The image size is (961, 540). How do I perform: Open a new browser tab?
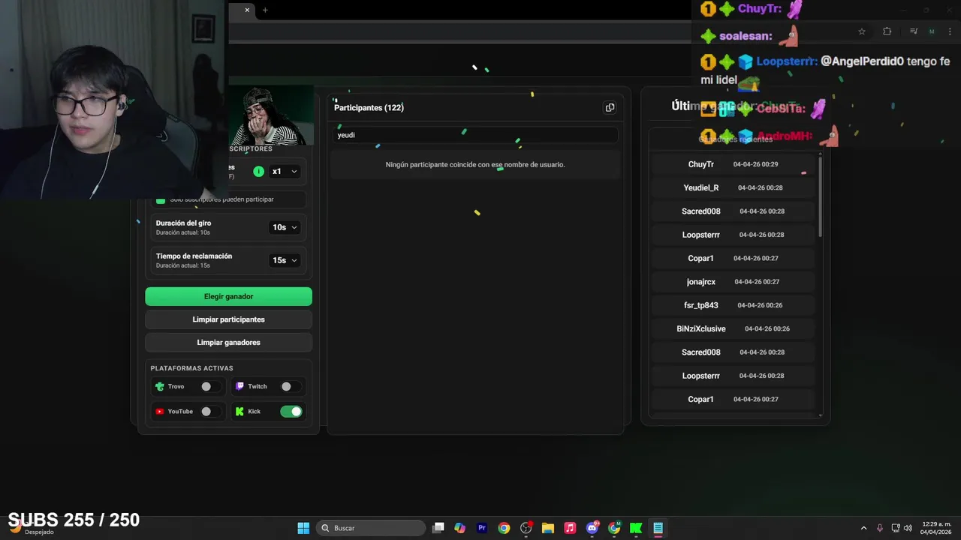point(265,10)
